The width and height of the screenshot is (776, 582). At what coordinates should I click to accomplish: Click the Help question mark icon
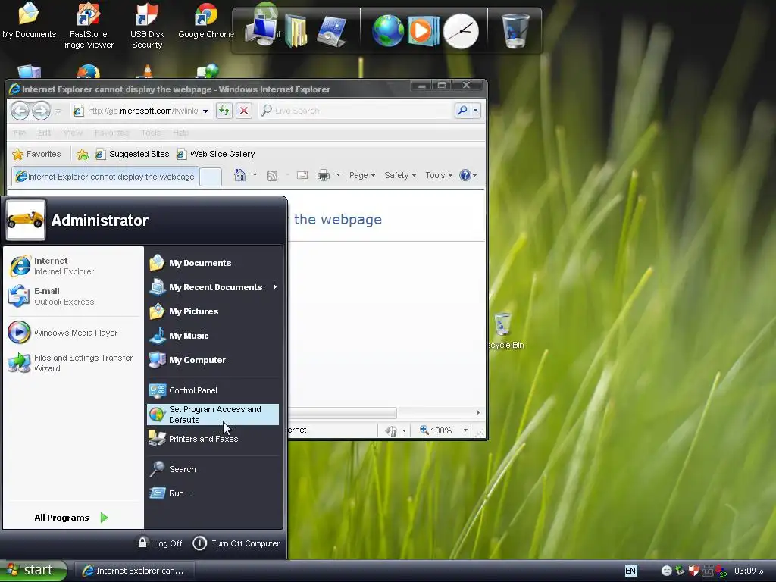point(465,175)
